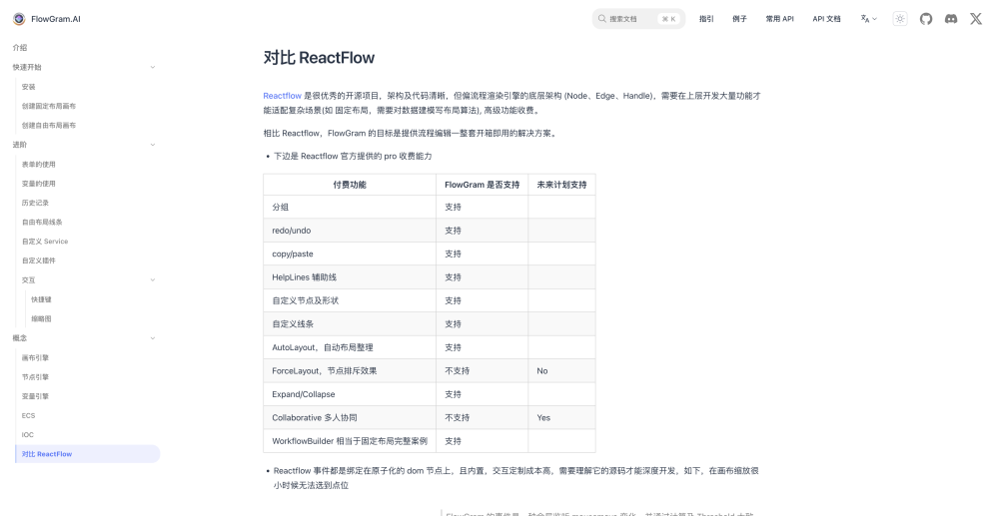Click the HelpLines 辅助线 table cell
Viewport: 999px width, 516px height.
coord(350,277)
